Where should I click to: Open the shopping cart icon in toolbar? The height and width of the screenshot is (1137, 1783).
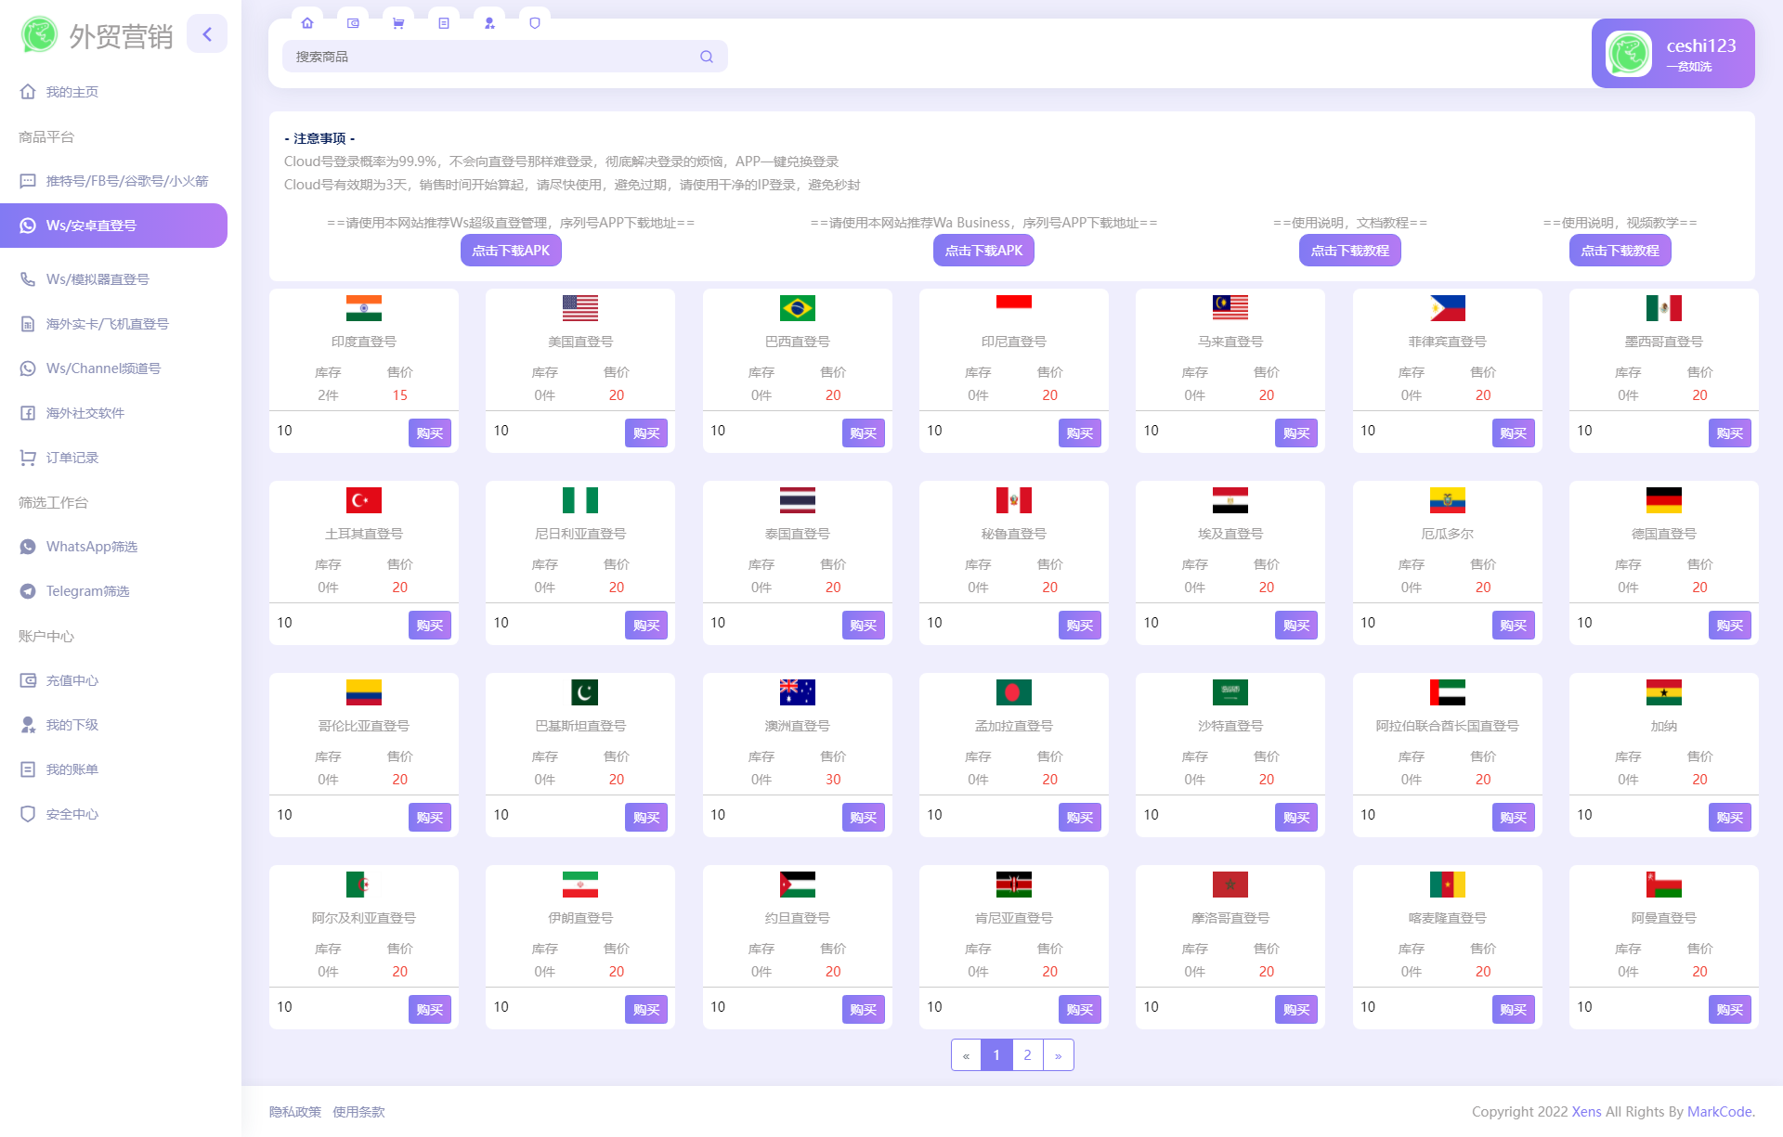pos(398,23)
